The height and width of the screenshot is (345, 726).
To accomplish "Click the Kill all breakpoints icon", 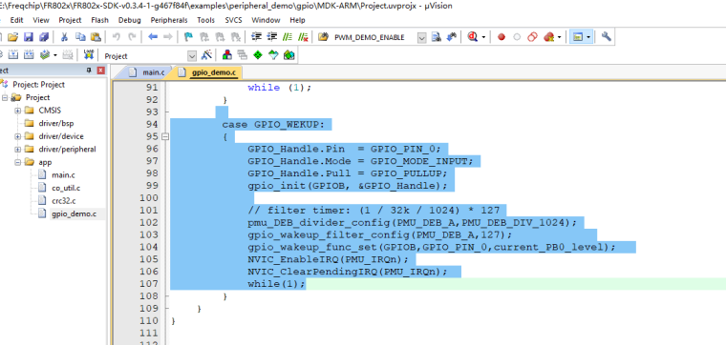I will point(548,37).
